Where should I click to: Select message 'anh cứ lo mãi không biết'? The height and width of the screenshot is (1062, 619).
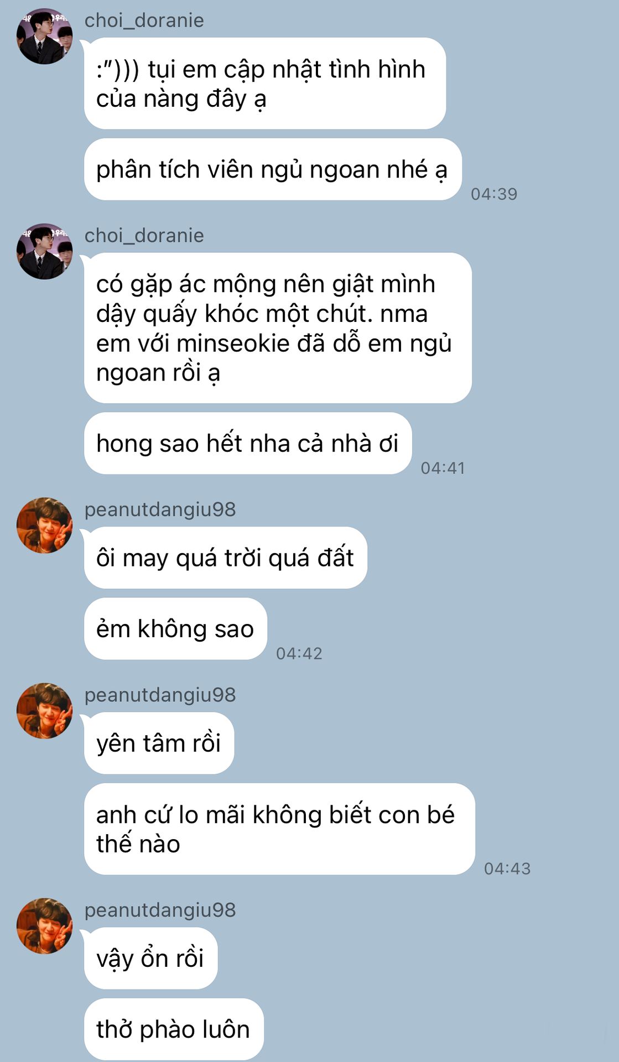[x=279, y=829]
